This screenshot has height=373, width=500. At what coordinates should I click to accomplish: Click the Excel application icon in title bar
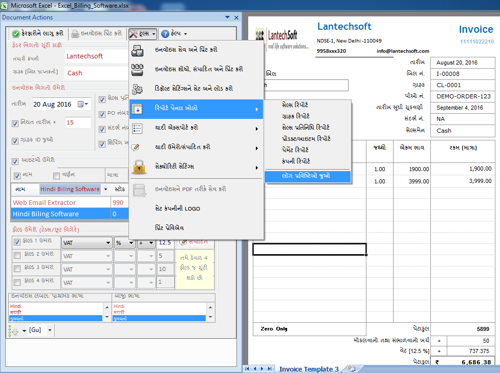point(4,6)
